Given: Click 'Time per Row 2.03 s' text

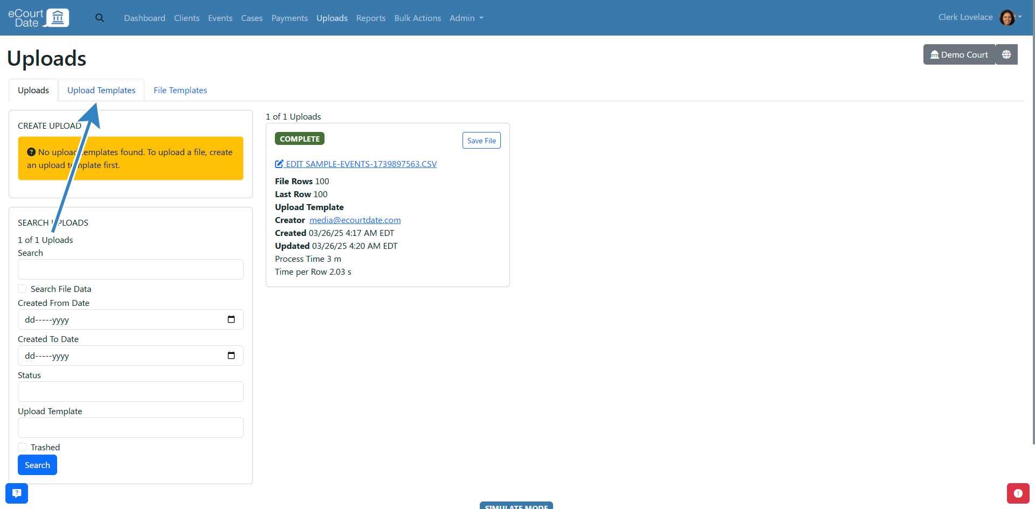Looking at the screenshot, I should click(x=313, y=271).
